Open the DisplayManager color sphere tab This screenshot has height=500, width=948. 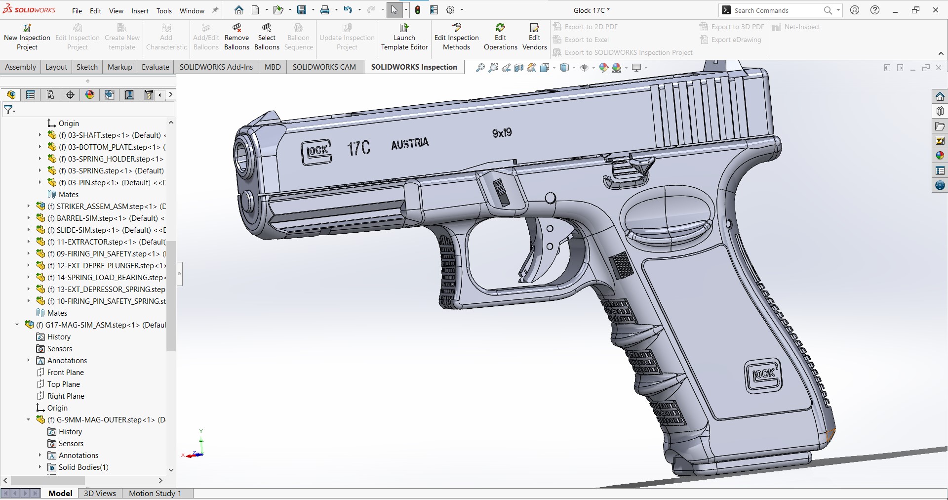90,95
